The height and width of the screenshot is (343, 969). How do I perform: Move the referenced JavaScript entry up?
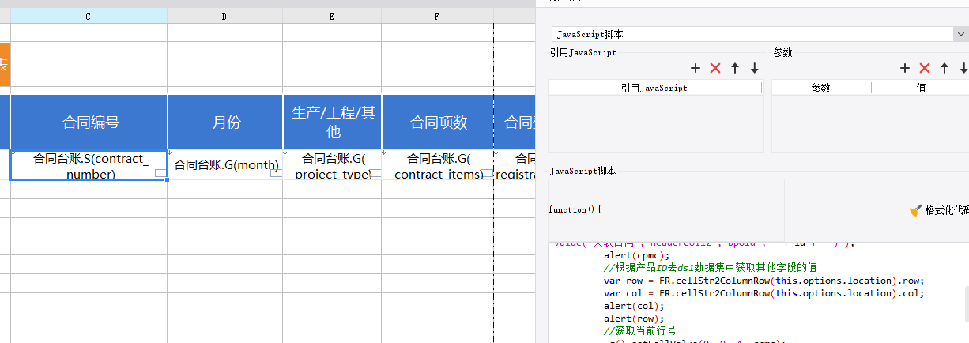[x=735, y=69]
